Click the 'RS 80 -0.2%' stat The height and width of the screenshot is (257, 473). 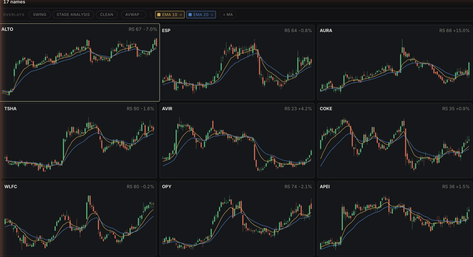[140, 186]
